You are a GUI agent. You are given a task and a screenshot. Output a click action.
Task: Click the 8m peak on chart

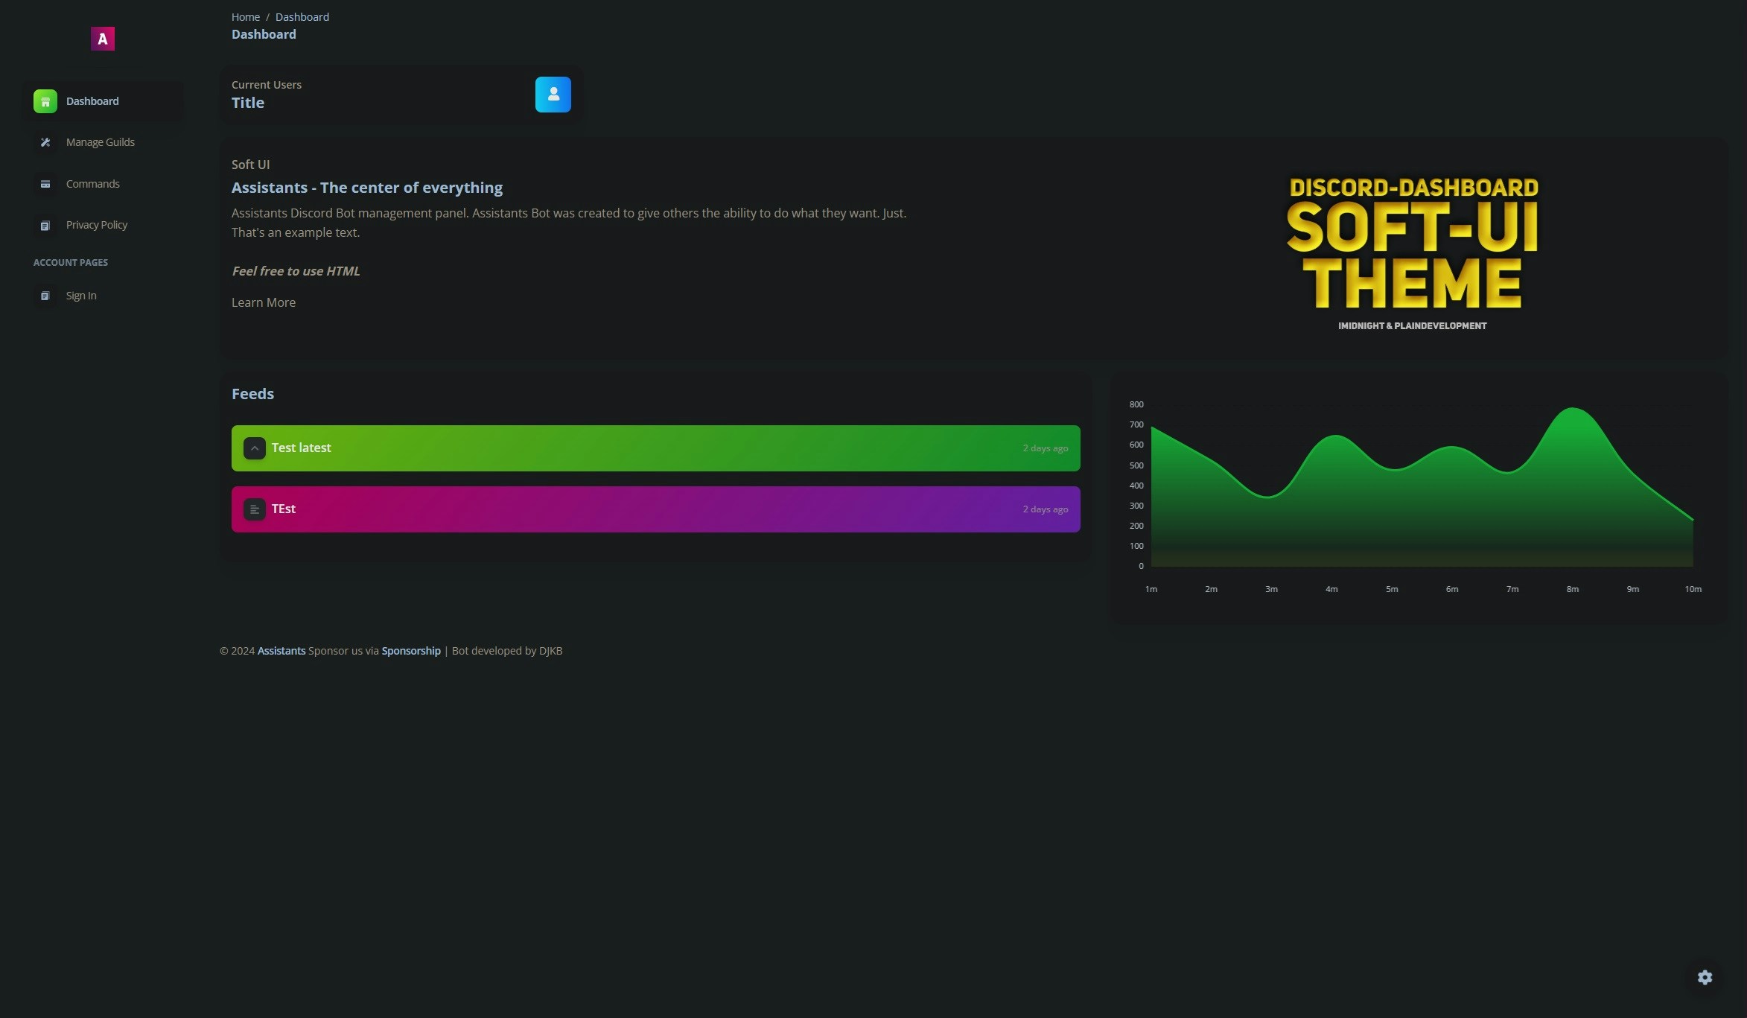pos(1572,408)
